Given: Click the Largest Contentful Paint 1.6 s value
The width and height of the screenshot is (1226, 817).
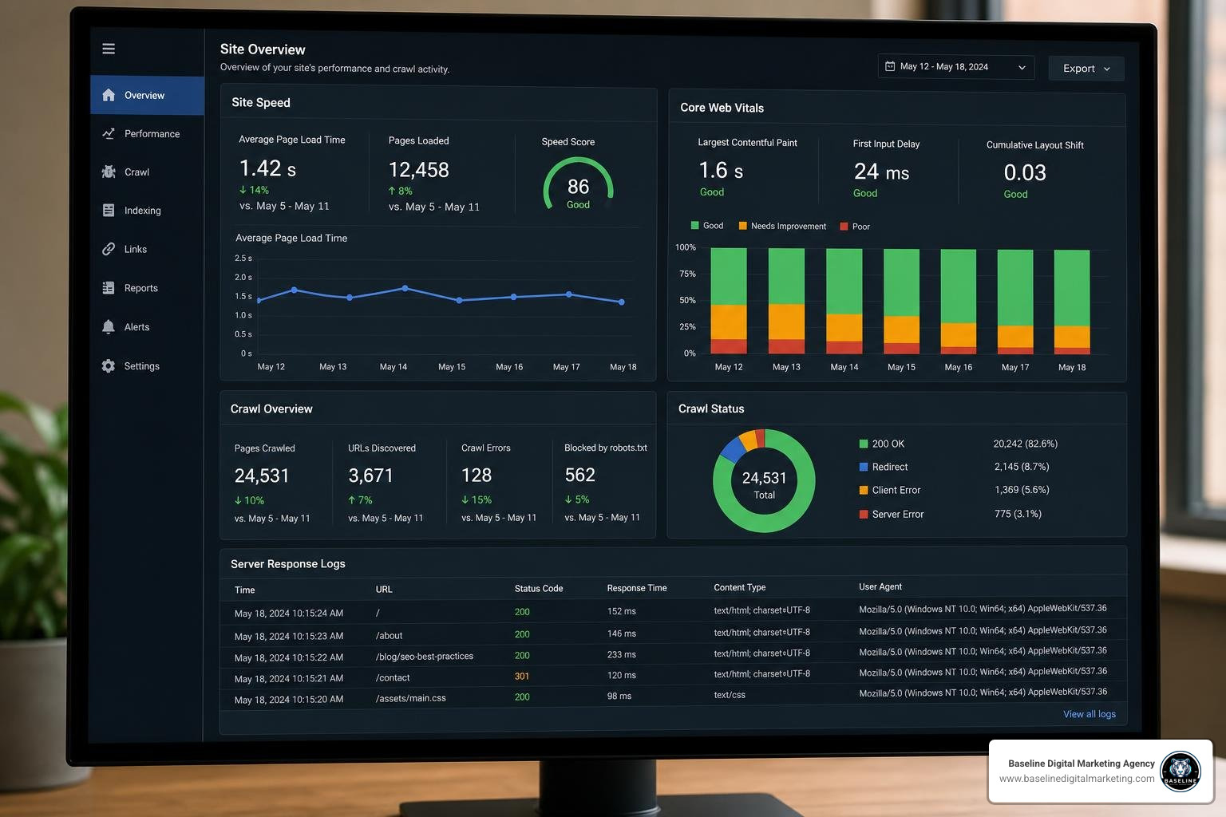Looking at the screenshot, I should (722, 171).
